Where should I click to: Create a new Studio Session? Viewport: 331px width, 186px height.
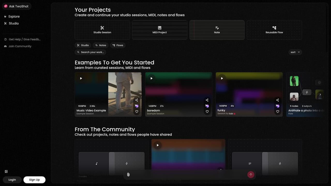point(102,30)
